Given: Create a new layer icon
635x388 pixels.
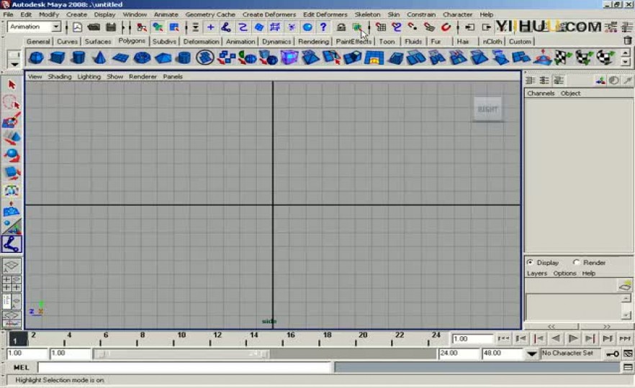Looking at the screenshot, I should pos(625,286).
